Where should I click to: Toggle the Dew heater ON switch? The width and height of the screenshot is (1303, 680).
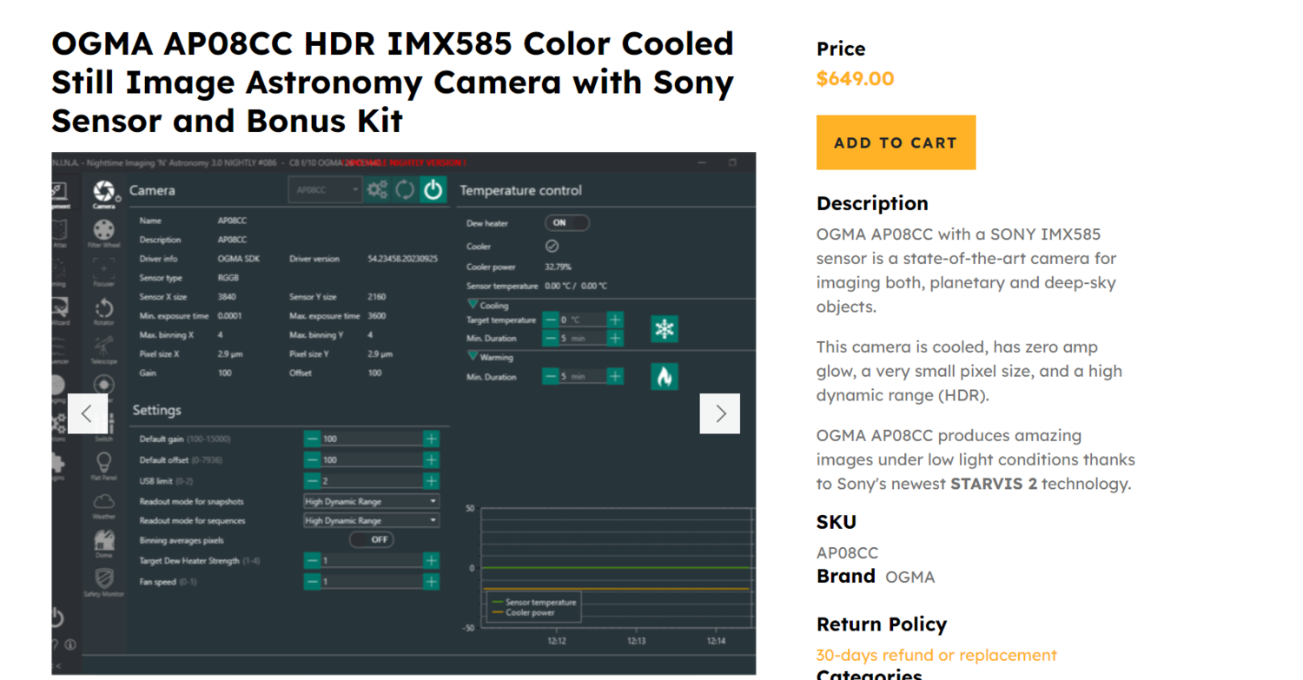click(566, 223)
